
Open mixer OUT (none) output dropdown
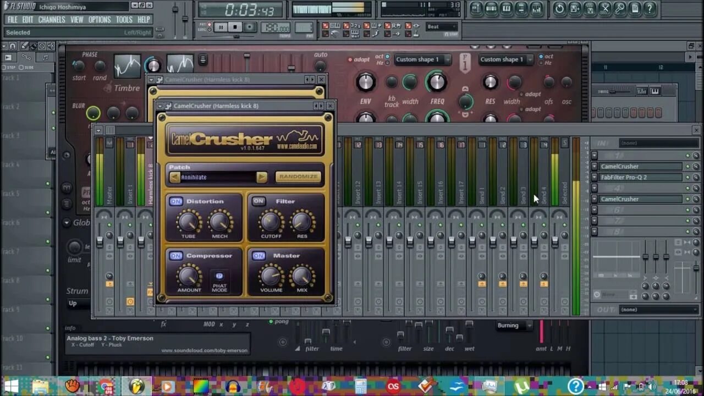click(659, 310)
